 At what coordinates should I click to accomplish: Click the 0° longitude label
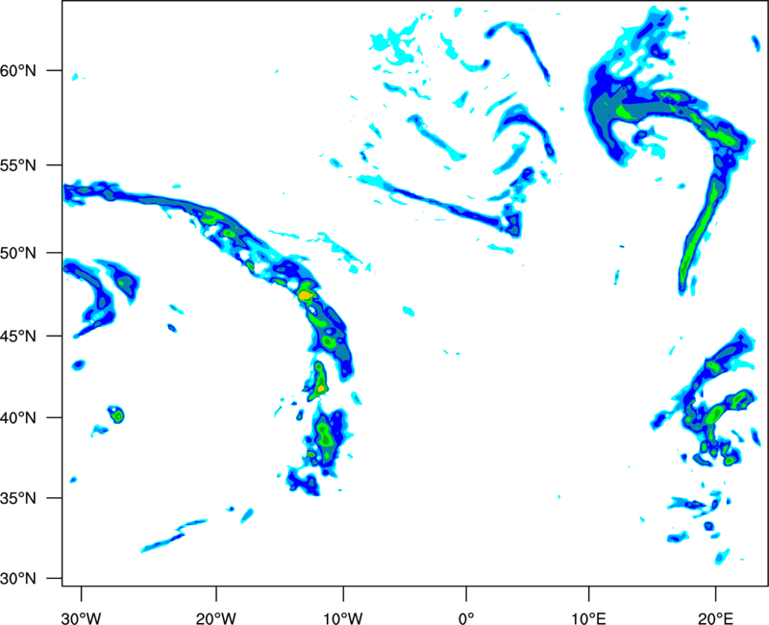click(466, 618)
